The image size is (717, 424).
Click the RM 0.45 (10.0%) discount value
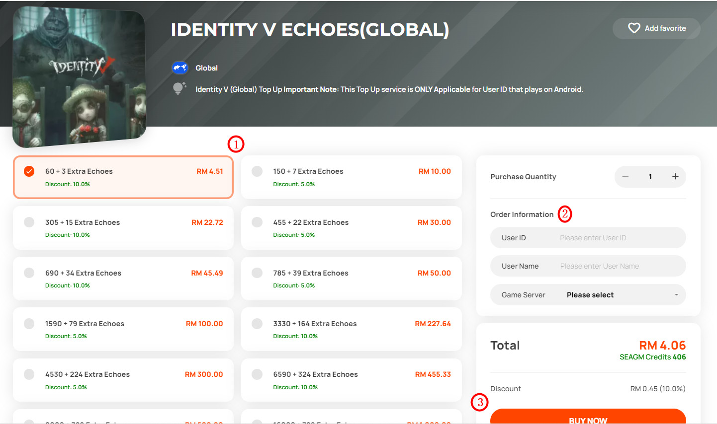pyautogui.click(x=658, y=389)
